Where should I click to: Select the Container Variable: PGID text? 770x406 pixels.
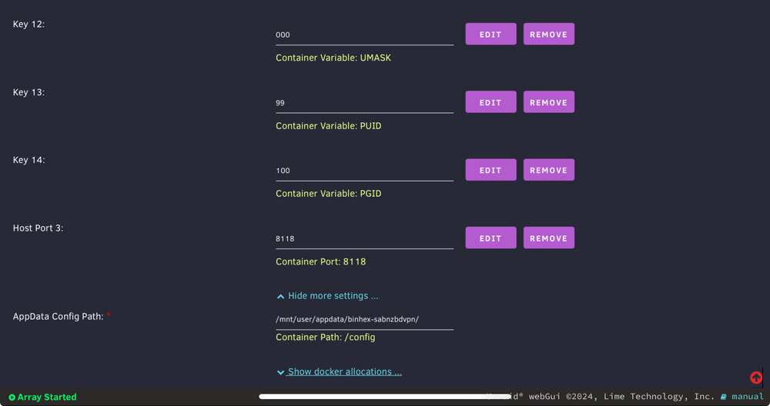(x=329, y=194)
